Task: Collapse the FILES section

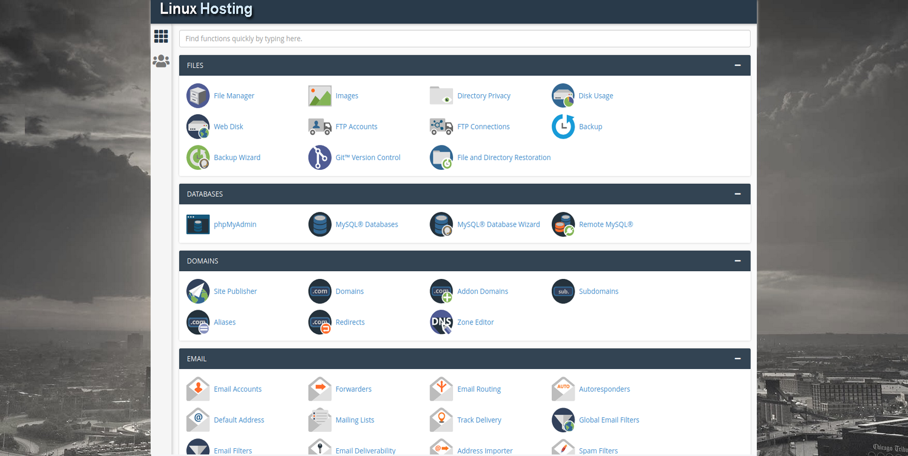Action: (738, 65)
